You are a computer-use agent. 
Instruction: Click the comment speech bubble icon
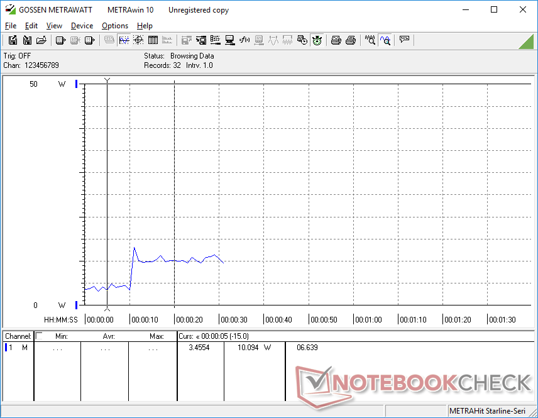pyautogui.click(x=404, y=40)
